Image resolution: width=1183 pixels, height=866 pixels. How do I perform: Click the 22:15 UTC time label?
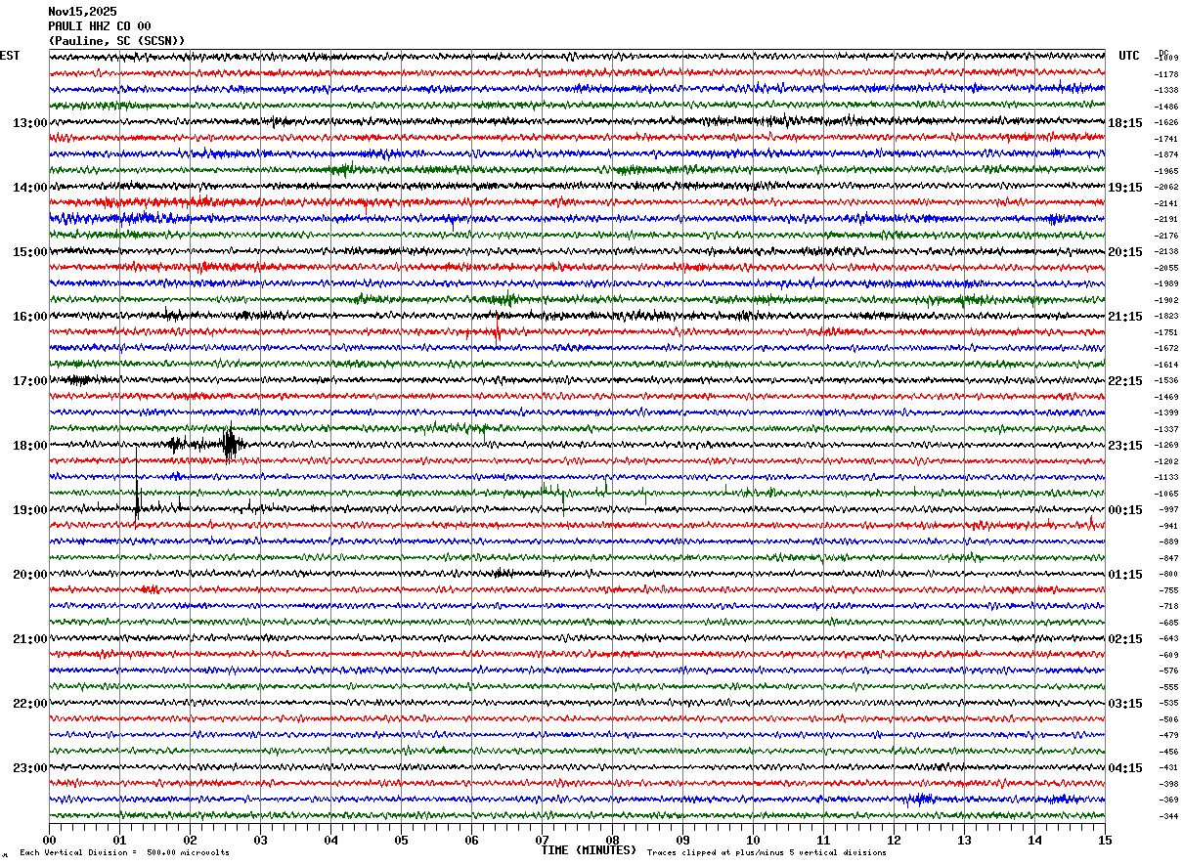coord(1125,380)
